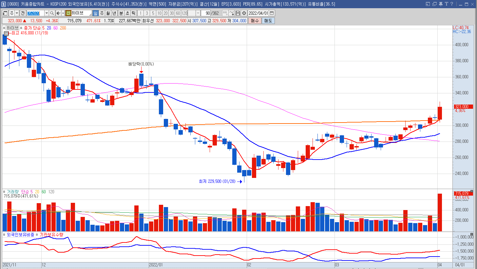Click the question mark help icon
The image size is (477, 269).
coord(452,4)
